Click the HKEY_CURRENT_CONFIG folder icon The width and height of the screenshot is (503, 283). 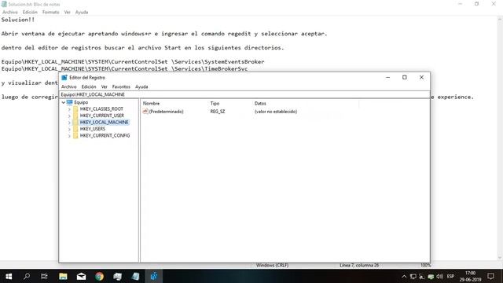click(75, 136)
